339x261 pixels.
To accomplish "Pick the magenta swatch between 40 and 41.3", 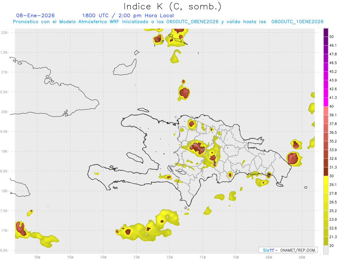I will coord(326,102).
